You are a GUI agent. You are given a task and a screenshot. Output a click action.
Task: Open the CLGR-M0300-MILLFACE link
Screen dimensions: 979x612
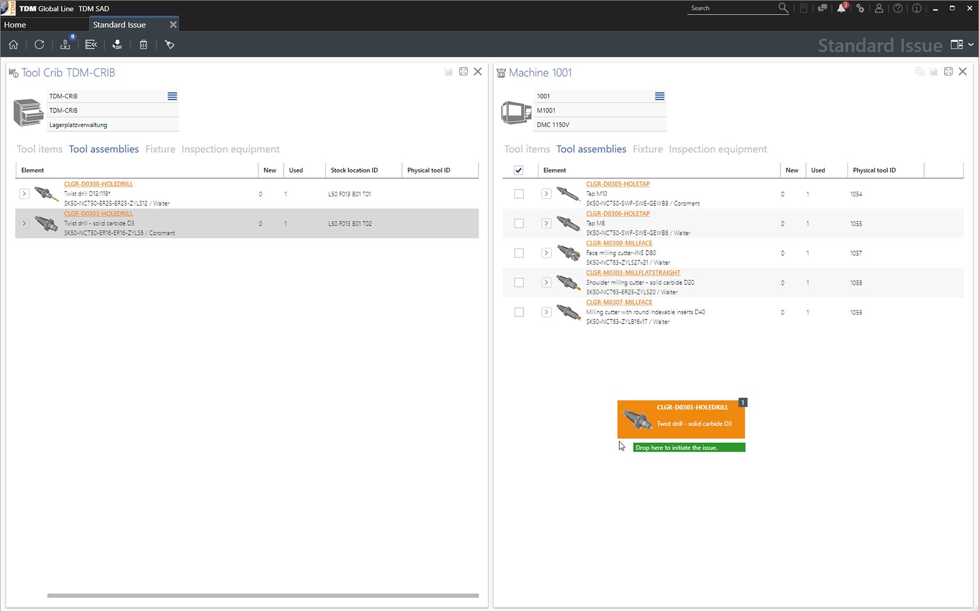click(619, 243)
